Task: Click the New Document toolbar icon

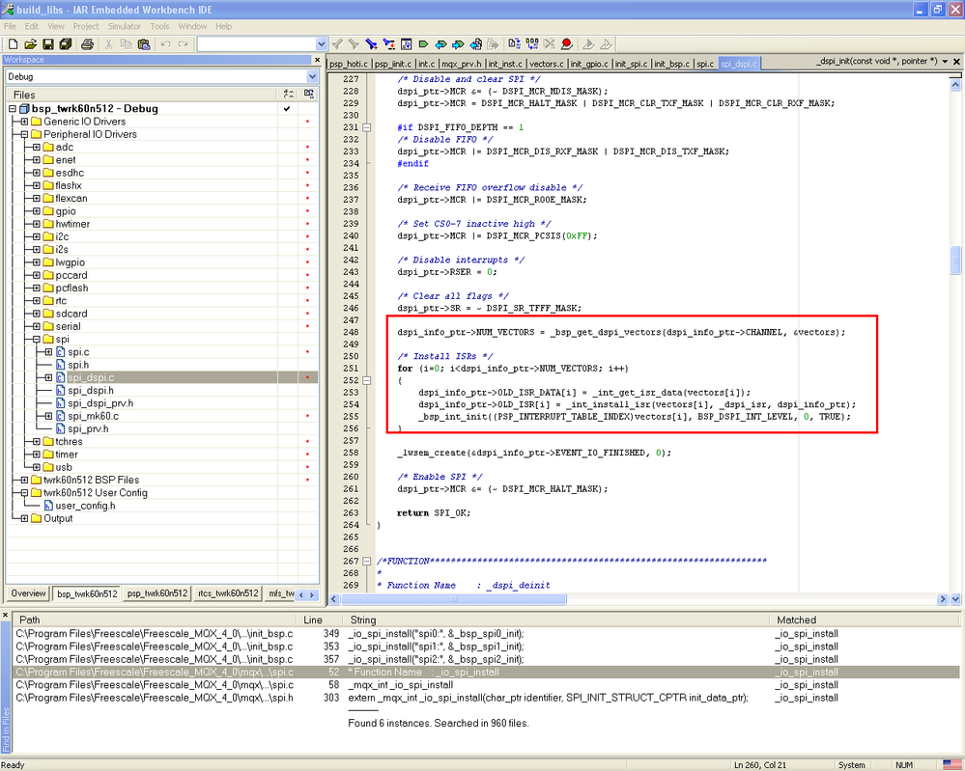Action: tap(13, 44)
